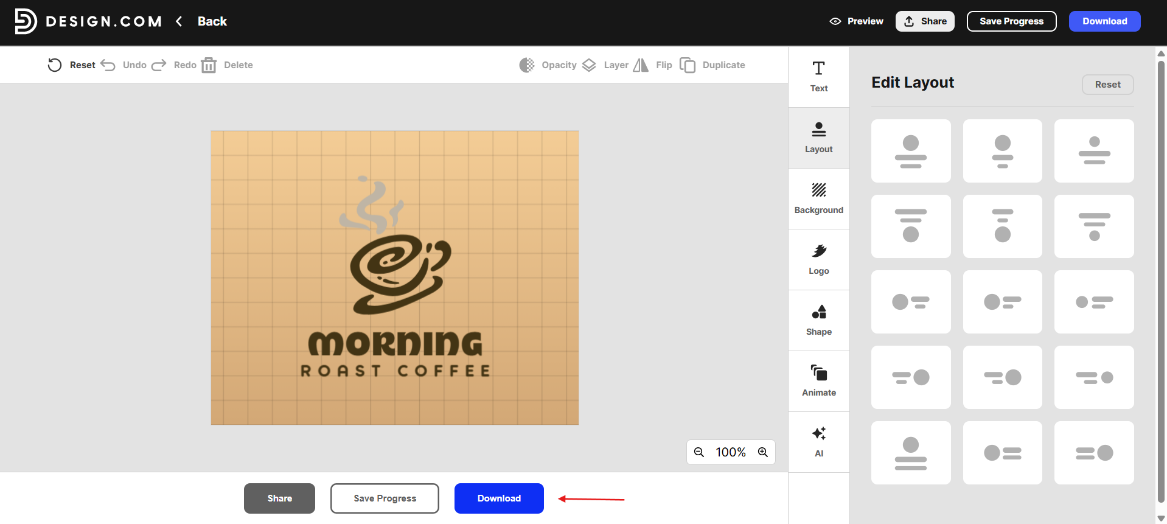Choose layout with large icon left of text
Image resolution: width=1167 pixels, height=524 pixels.
(x=911, y=302)
